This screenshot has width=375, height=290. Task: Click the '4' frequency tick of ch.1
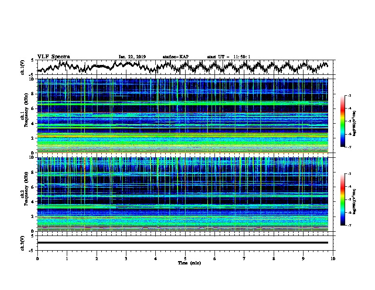click(x=34, y=124)
